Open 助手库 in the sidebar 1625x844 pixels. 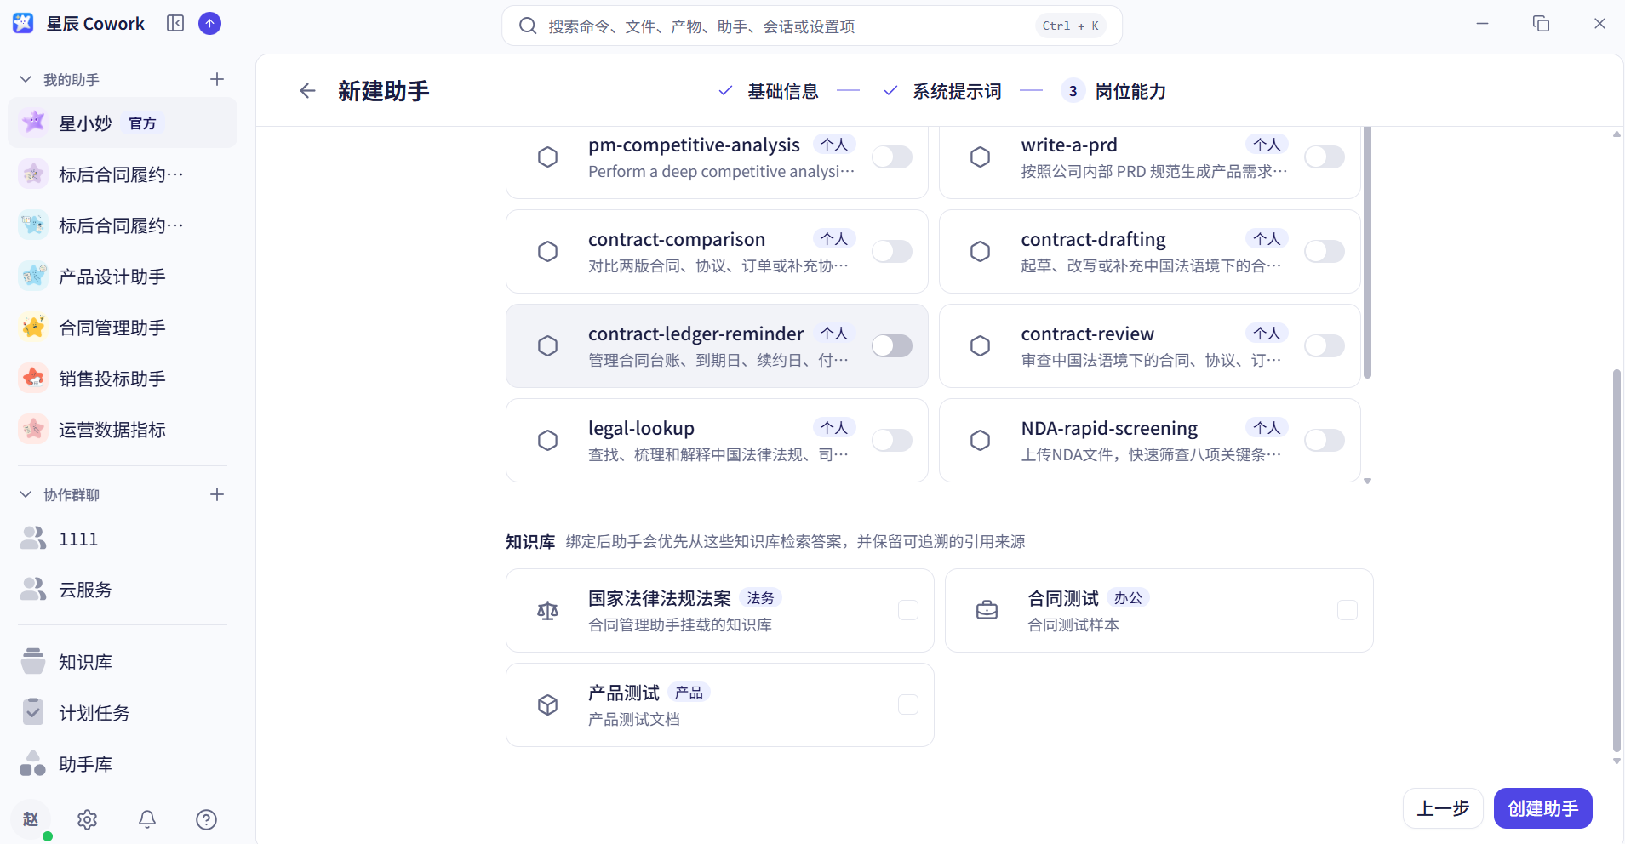[x=123, y=764]
